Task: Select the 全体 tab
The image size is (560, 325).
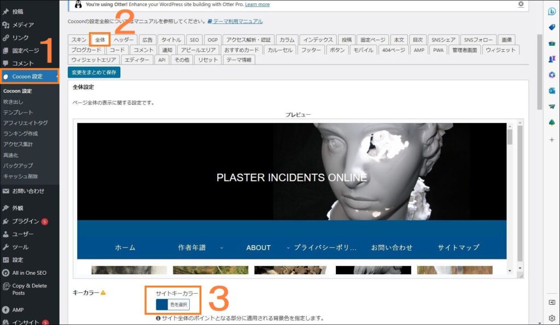Action: [100, 39]
